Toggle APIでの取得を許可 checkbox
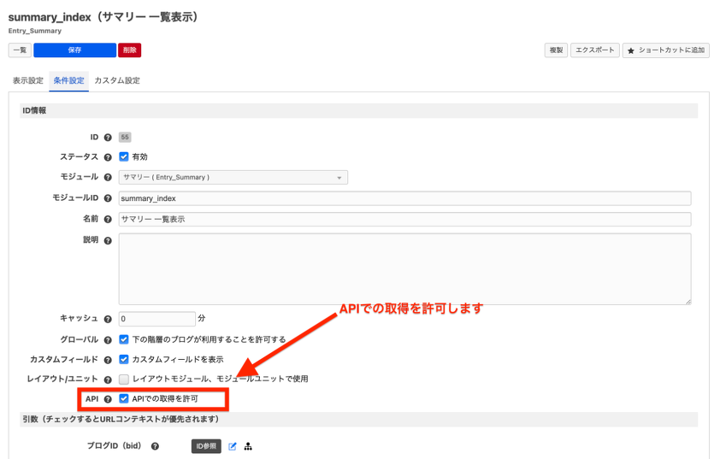This screenshot has height=459, width=714. click(x=124, y=398)
